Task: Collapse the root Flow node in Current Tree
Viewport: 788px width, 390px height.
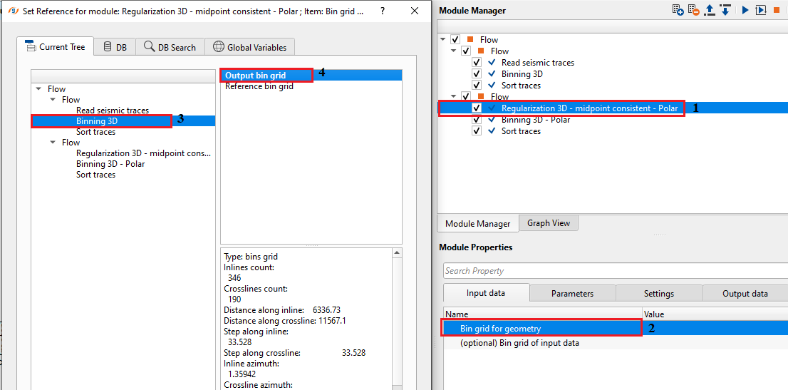Action: 38,89
